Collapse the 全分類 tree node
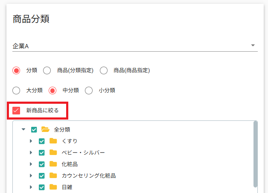Viewport: 268px width, 193px height. [x=23, y=129]
